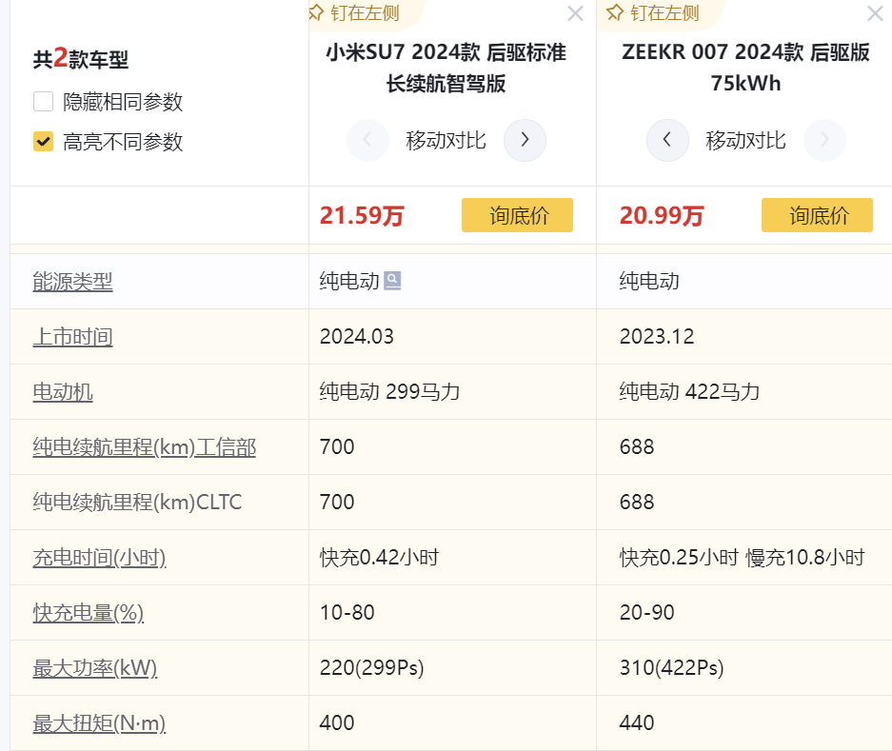The height and width of the screenshot is (751, 892).
Task: Request lowest price for Xiaomi SU7
Action: pos(517,215)
